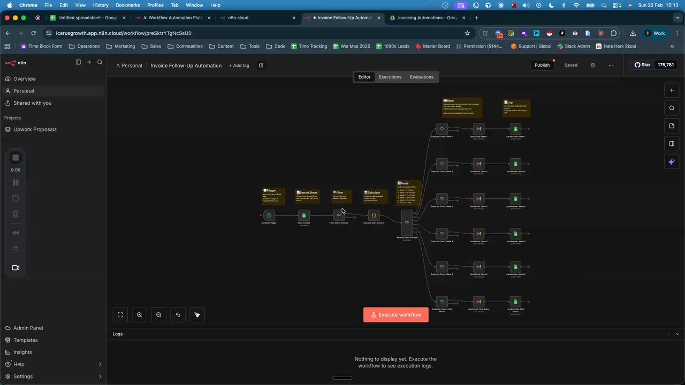Open the Calculate Days Overdue code node
This screenshot has height=385, width=685.
(x=374, y=215)
